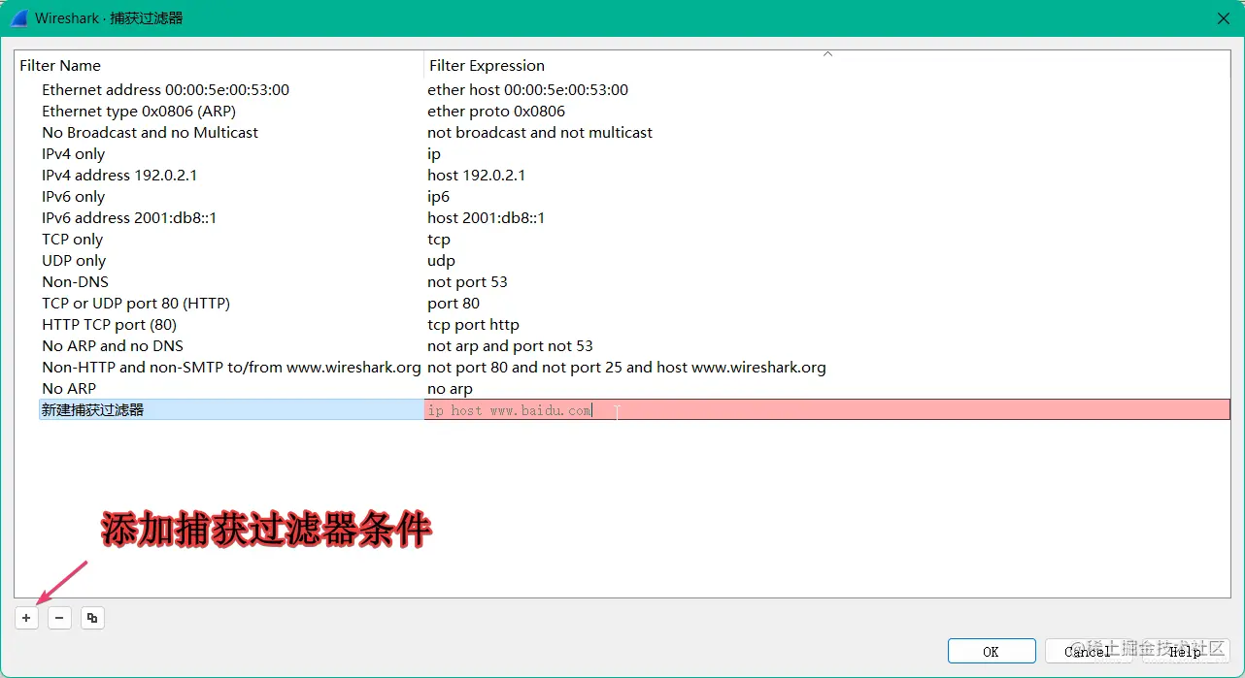Open the Help button

[1185, 652]
